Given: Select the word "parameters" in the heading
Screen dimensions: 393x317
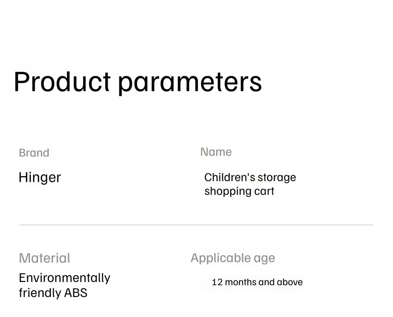Looking at the screenshot, I should (x=190, y=83).
